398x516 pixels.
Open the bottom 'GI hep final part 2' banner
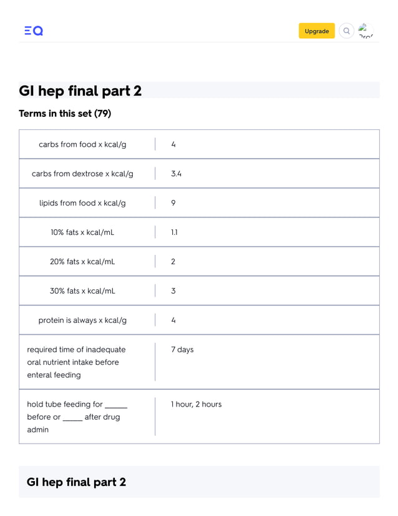tap(199, 482)
